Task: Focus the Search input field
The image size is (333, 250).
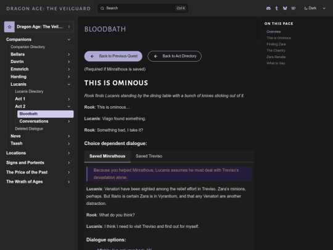Action: [142, 8]
